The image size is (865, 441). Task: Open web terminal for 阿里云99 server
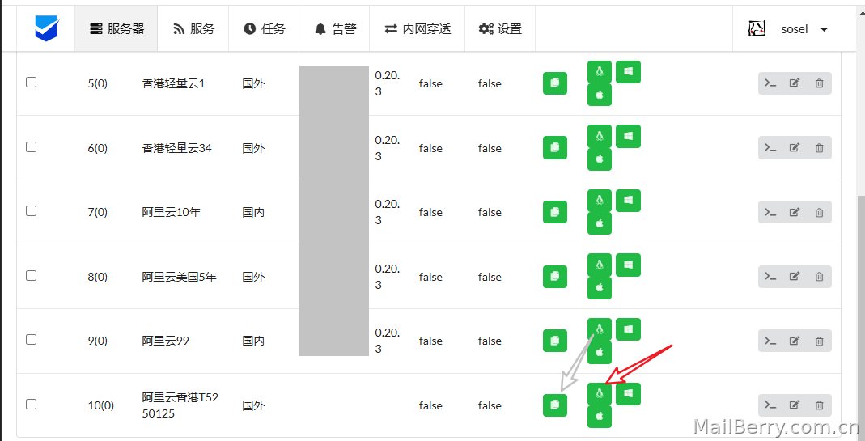coord(770,341)
